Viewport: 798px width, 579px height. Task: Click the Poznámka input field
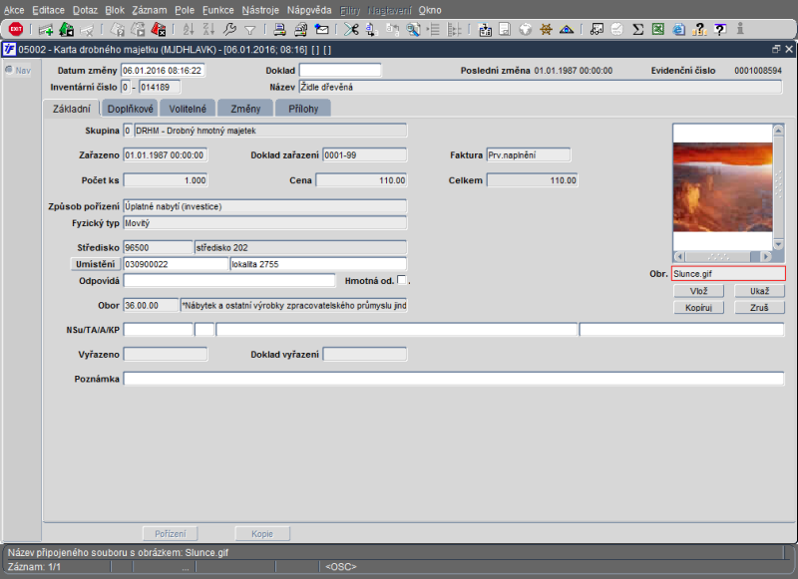pyautogui.click(x=454, y=379)
